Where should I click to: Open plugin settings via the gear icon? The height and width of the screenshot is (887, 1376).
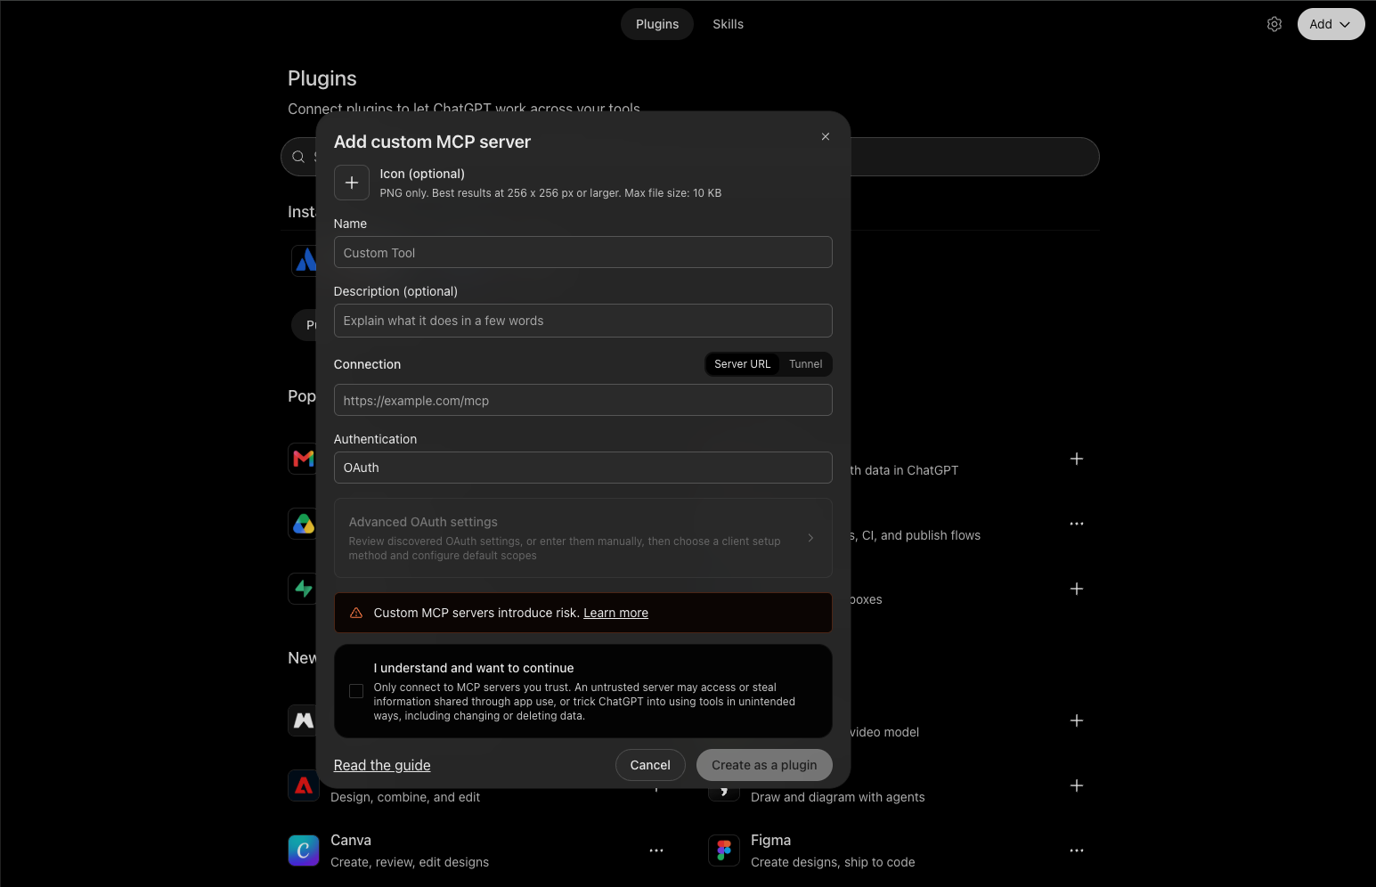1274,24
